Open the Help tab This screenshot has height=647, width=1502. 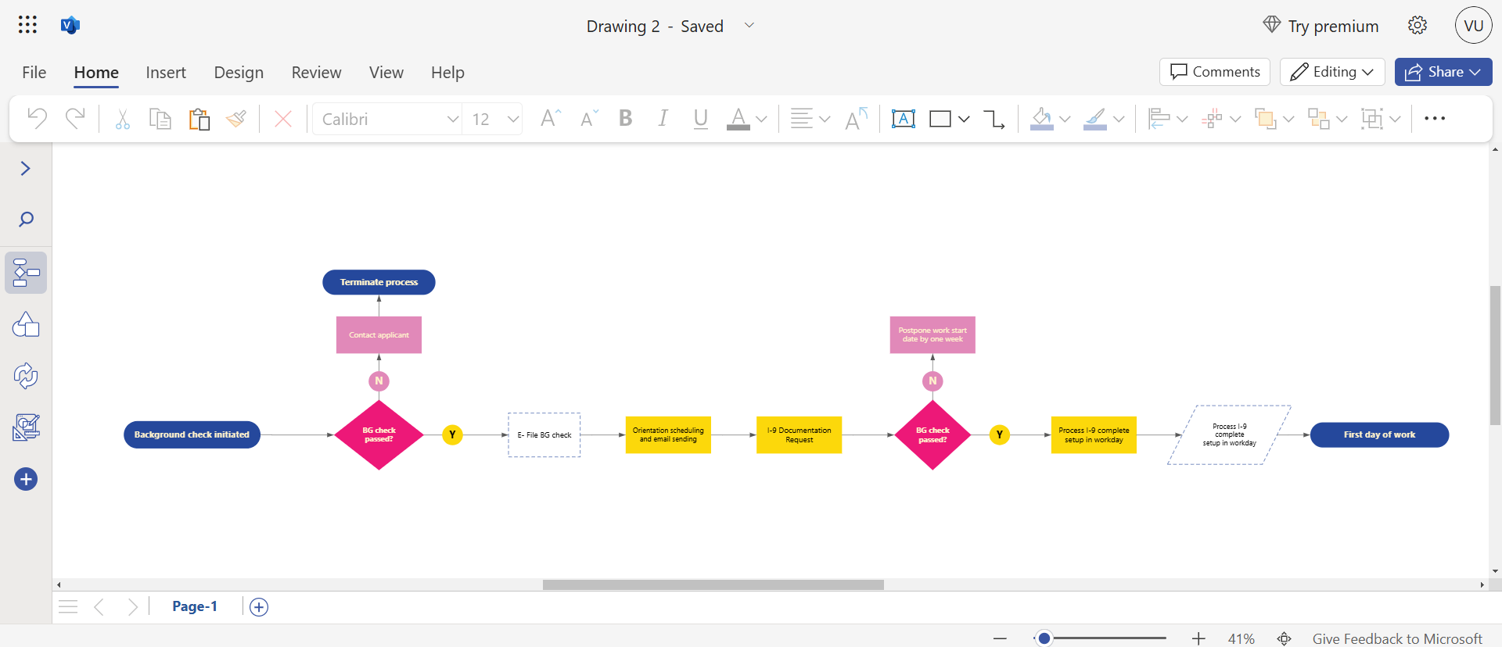(447, 73)
